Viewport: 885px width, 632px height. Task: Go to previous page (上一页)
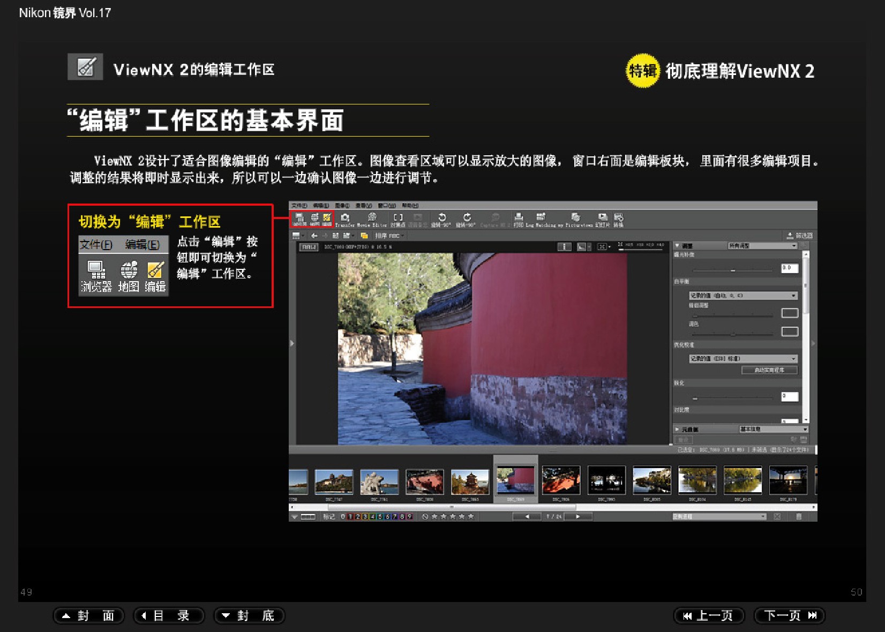pyautogui.click(x=709, y=616)
